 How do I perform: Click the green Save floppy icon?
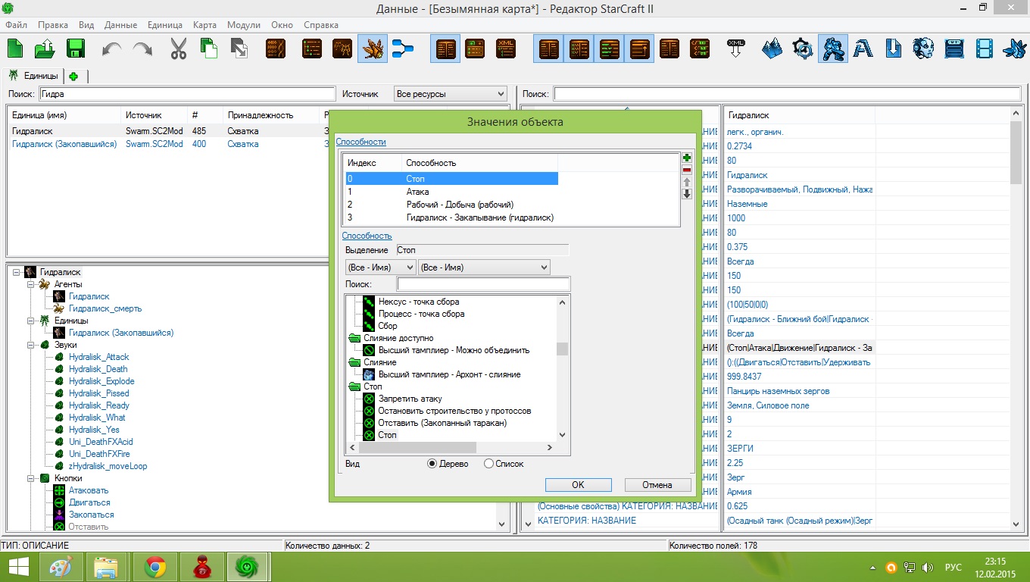point(75,49)
